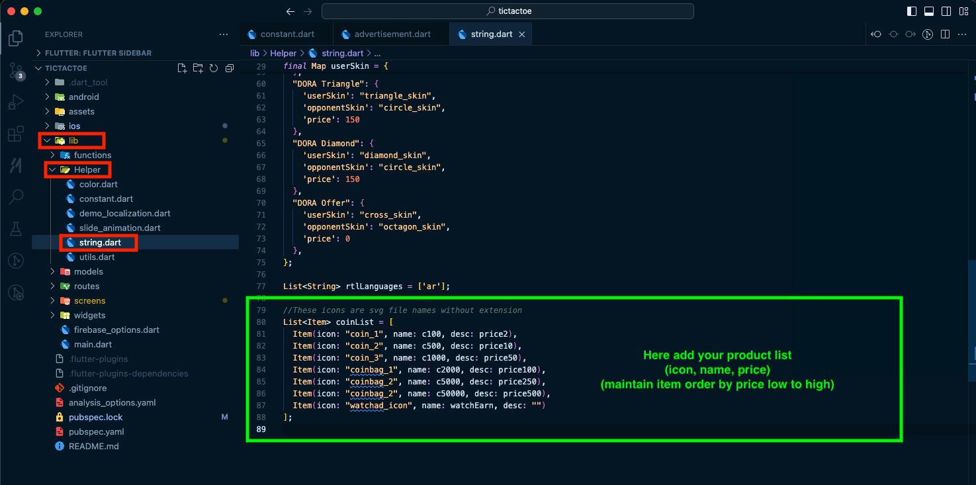Open the Search view magnifier icon
This screenshot has height=485, width=976.
pyautogui.click(x=16, y=196)
